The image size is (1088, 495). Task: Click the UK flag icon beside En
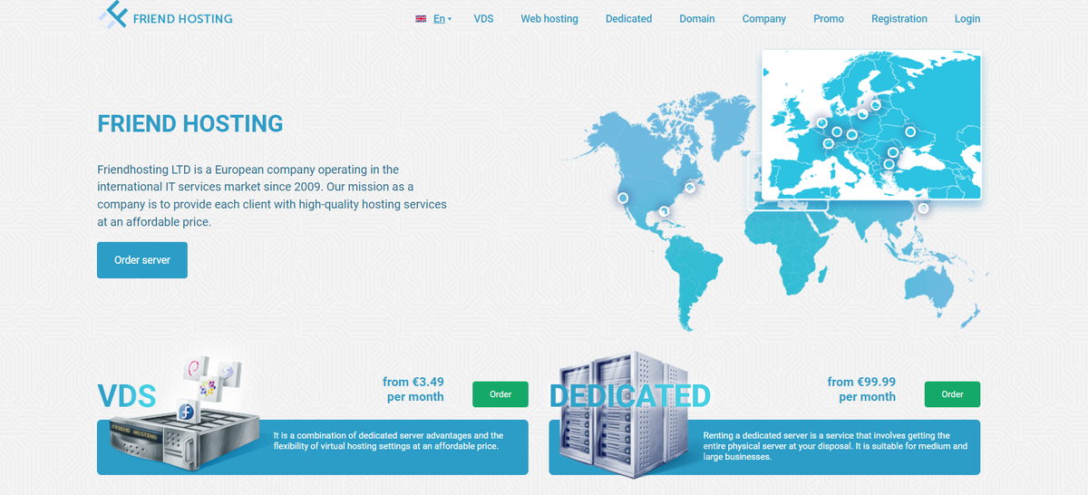(x=421, y=19)
